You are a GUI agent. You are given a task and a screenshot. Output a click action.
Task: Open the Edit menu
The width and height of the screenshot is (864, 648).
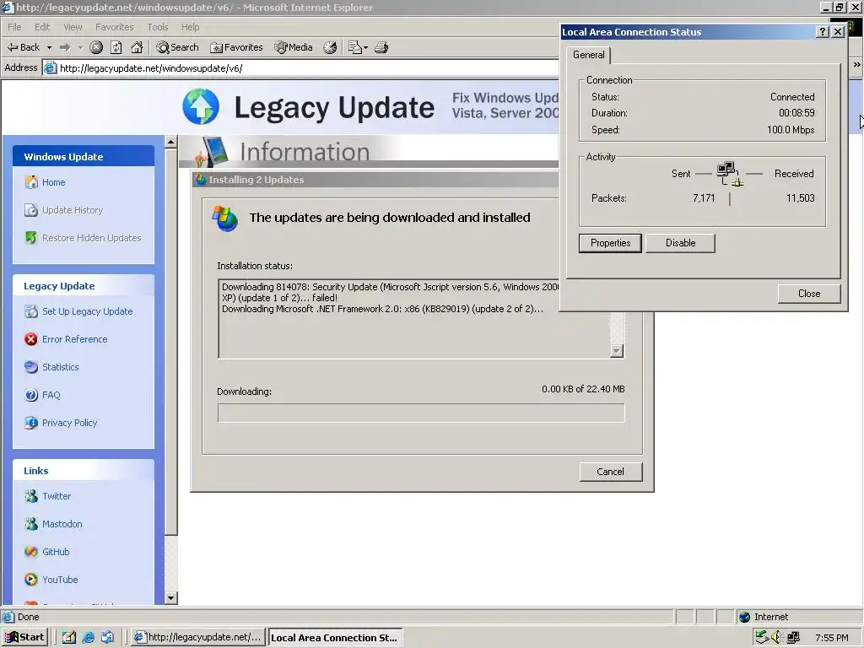click(x=42, y=27)
